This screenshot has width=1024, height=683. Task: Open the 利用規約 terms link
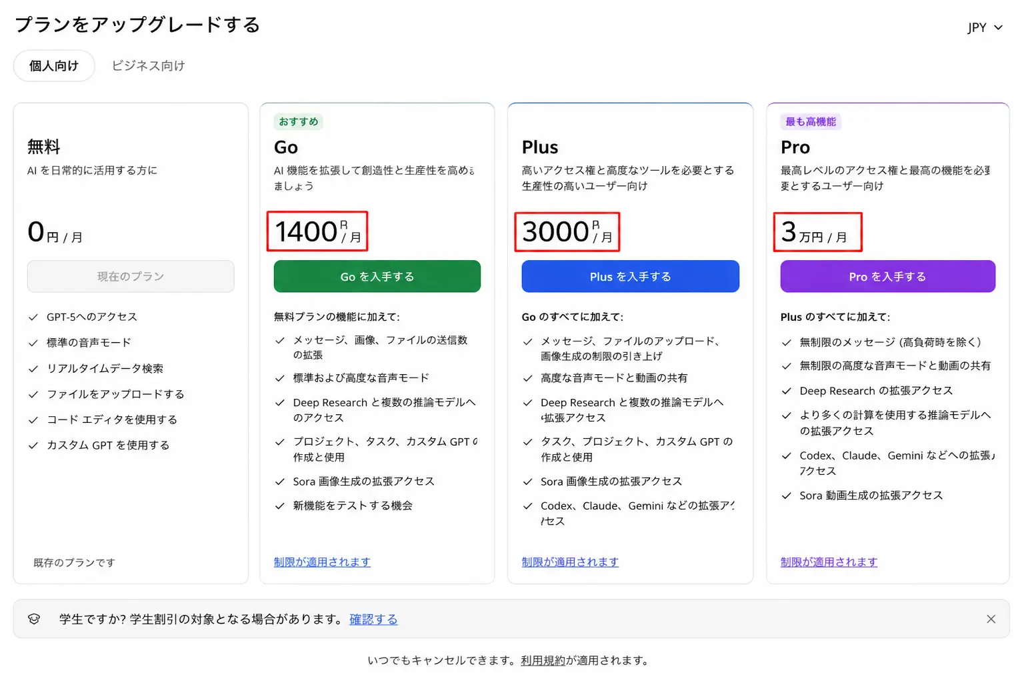pos(543,660)
